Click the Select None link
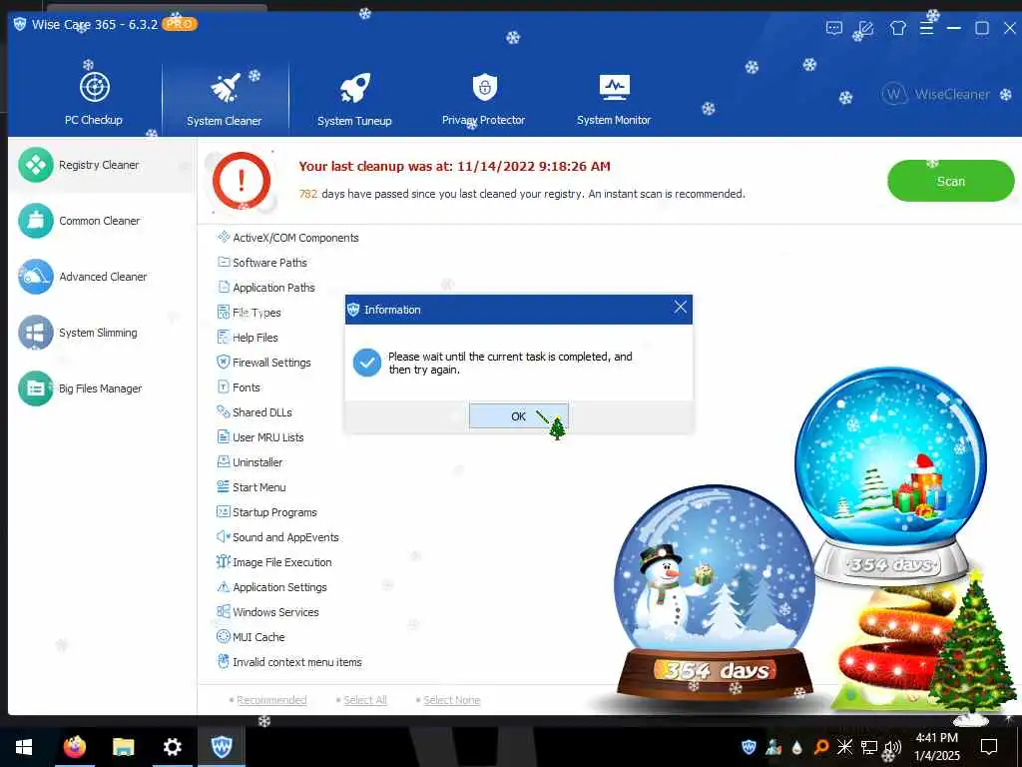 [452, 700]
